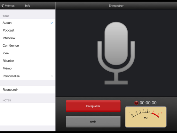Click the large microphone icon
Image resolution: width=177 pixels, height=133 pixels.
[x=116, y=53]
